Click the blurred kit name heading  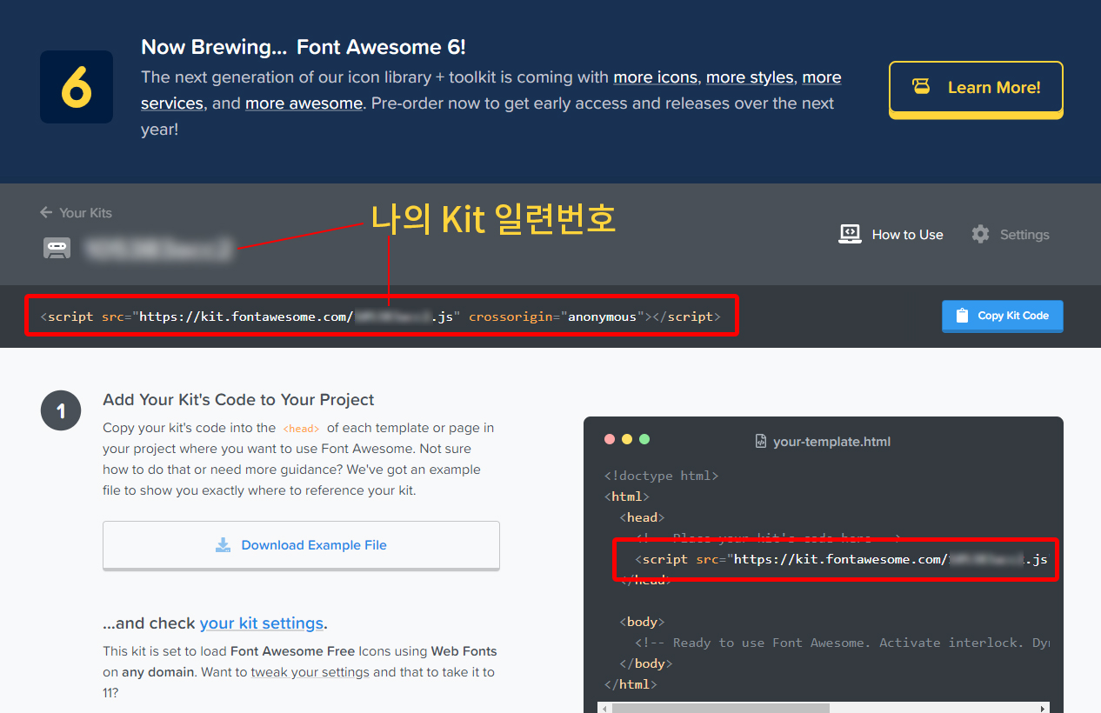(158, 250)
